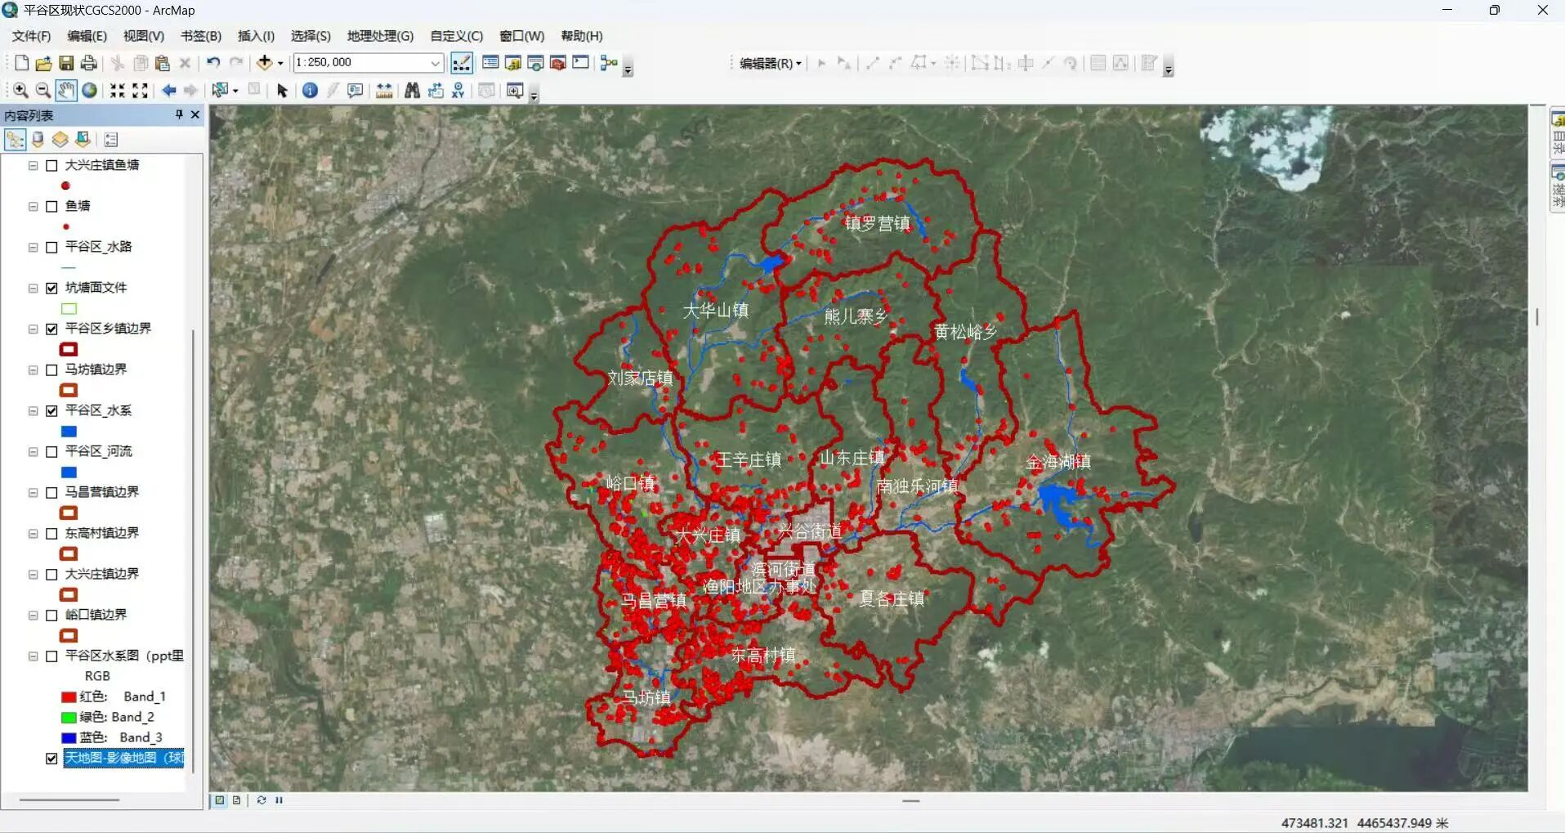Click the Zoom In magnifier tool
1565x833 pixels.
[20, 91]
